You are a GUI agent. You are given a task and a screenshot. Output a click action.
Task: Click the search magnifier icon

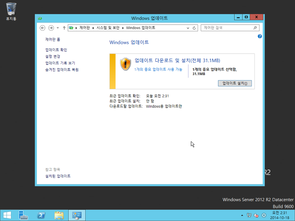(255, 28)
